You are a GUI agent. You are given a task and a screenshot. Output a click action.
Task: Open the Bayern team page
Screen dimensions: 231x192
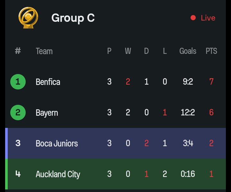[x=47, y=113]
